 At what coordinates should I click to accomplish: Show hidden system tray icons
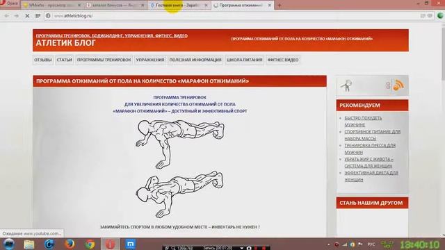(328, 244)
